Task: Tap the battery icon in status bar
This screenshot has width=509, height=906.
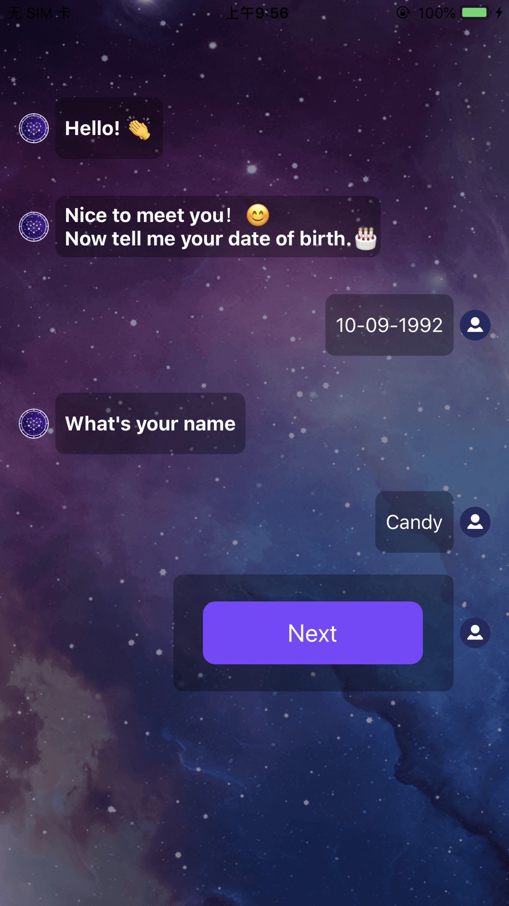Action: 475,12
